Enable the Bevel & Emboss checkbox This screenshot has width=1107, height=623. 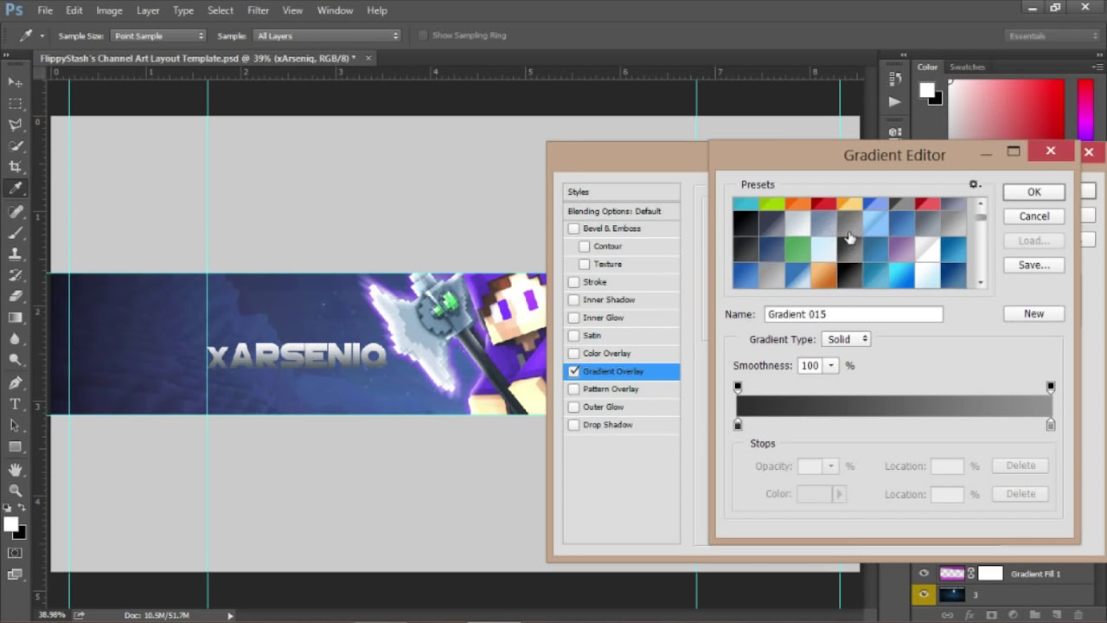pyautogui.click(x=573, y=228)
